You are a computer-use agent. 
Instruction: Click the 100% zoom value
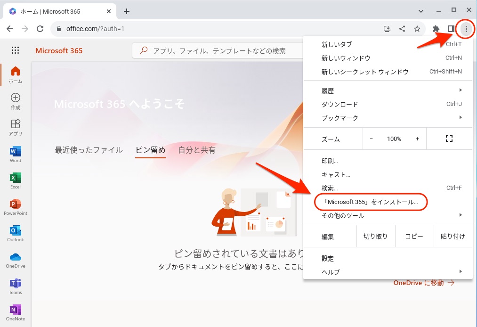tap(394, 139)
